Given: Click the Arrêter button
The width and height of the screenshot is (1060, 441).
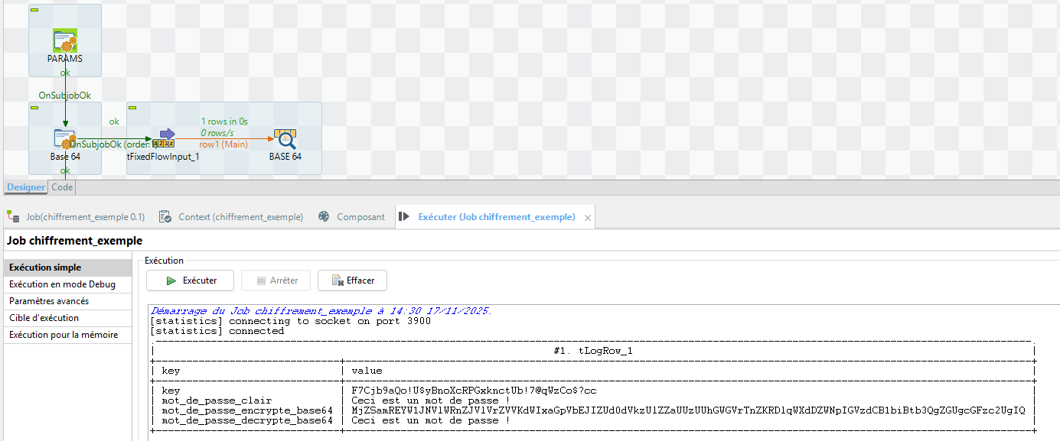Looking at the screenshot, I should tap(276, 280).
